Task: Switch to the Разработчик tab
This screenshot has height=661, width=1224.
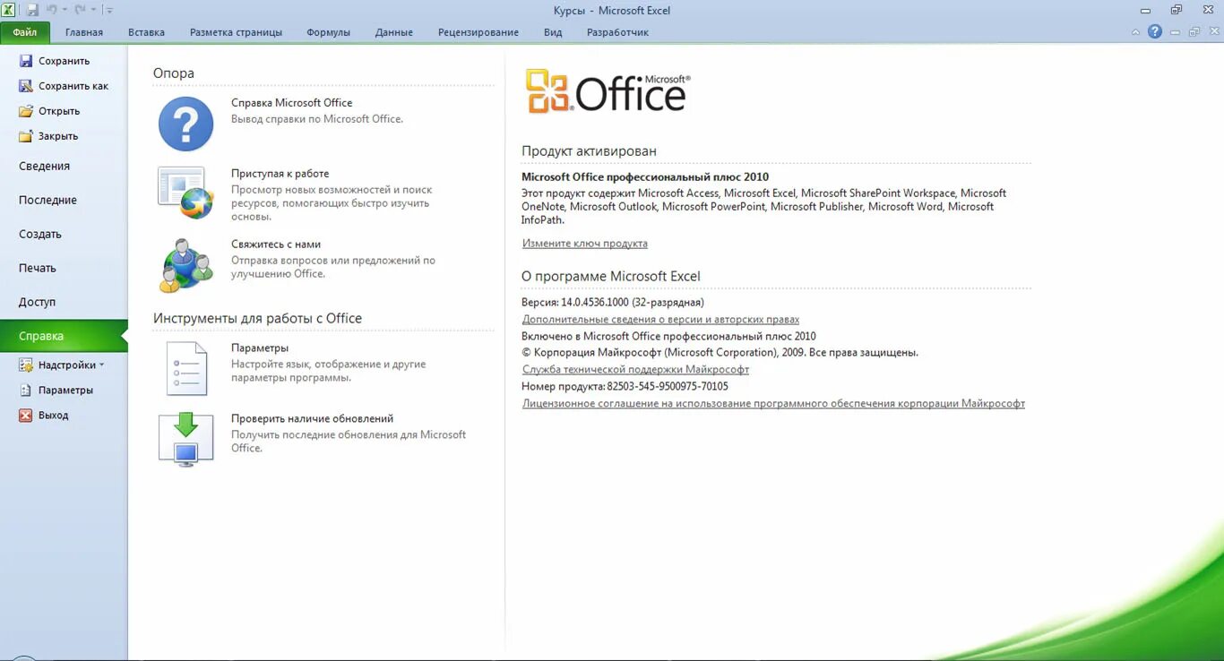Action: pyautogui.click(x=617, y=32)
